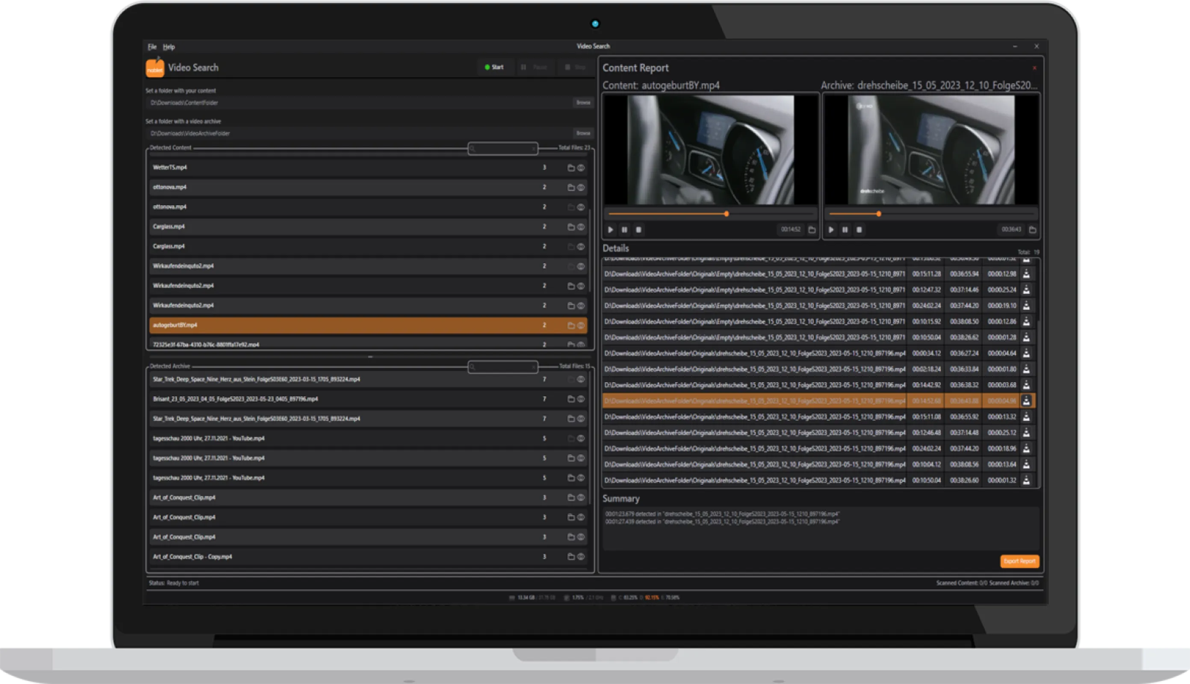Pause the archive video playback
Viewport: 1190px width, 684px height.
tap(844, 230)
